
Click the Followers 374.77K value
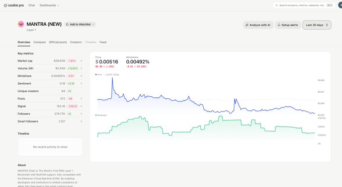[x=60, y=114]
